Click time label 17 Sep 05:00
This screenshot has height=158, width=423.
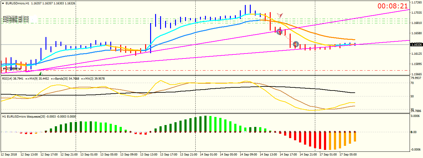point(348,154)
